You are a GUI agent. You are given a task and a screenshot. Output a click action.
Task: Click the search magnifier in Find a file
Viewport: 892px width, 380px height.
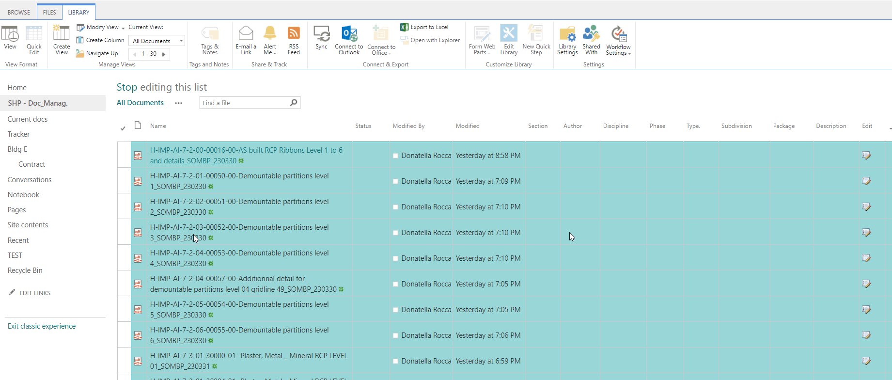coord(294,103)
